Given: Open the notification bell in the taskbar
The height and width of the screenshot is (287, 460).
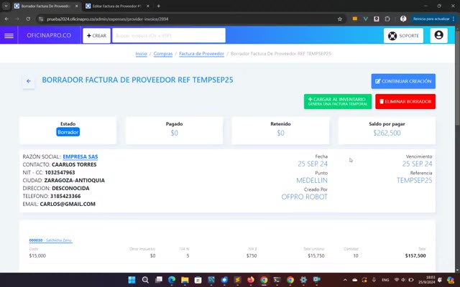Looking at the screenshot, I should pos(440,280).
